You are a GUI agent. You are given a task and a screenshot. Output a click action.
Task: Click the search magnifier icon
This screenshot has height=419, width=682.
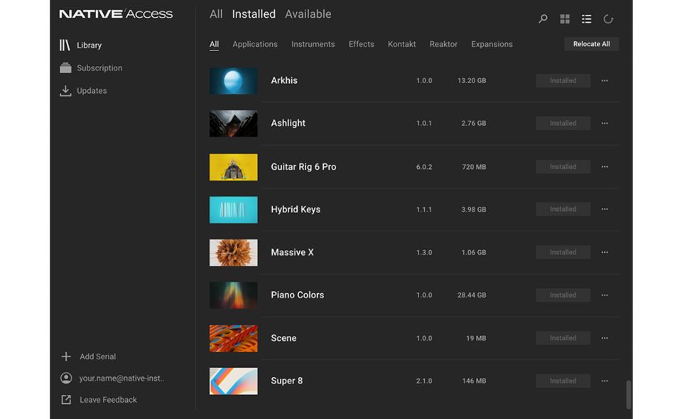tap(543, 19)
